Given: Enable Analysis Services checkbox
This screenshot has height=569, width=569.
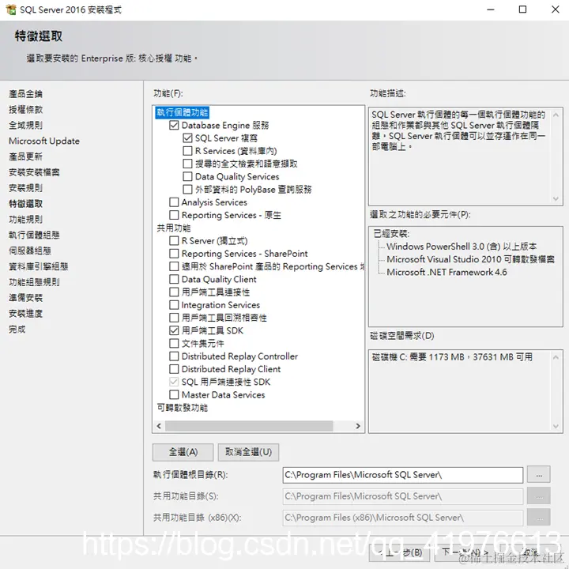Looking at the screenshot, I should (x=174, y=202).
